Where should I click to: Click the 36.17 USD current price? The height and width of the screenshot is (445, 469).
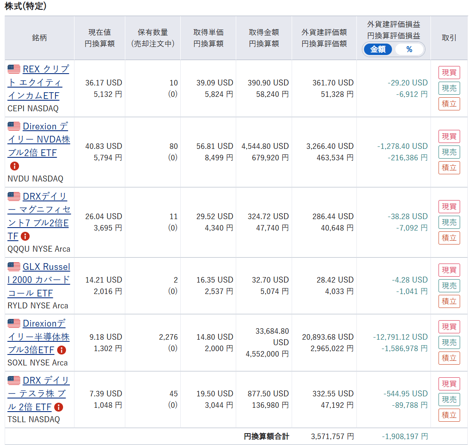tap(103, 82)
